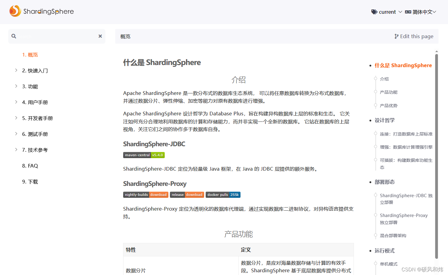Jump to 连接：打造数据库上层标准 in contents
The height and width of the screenshot is (275, 448).
click(406, 134)
